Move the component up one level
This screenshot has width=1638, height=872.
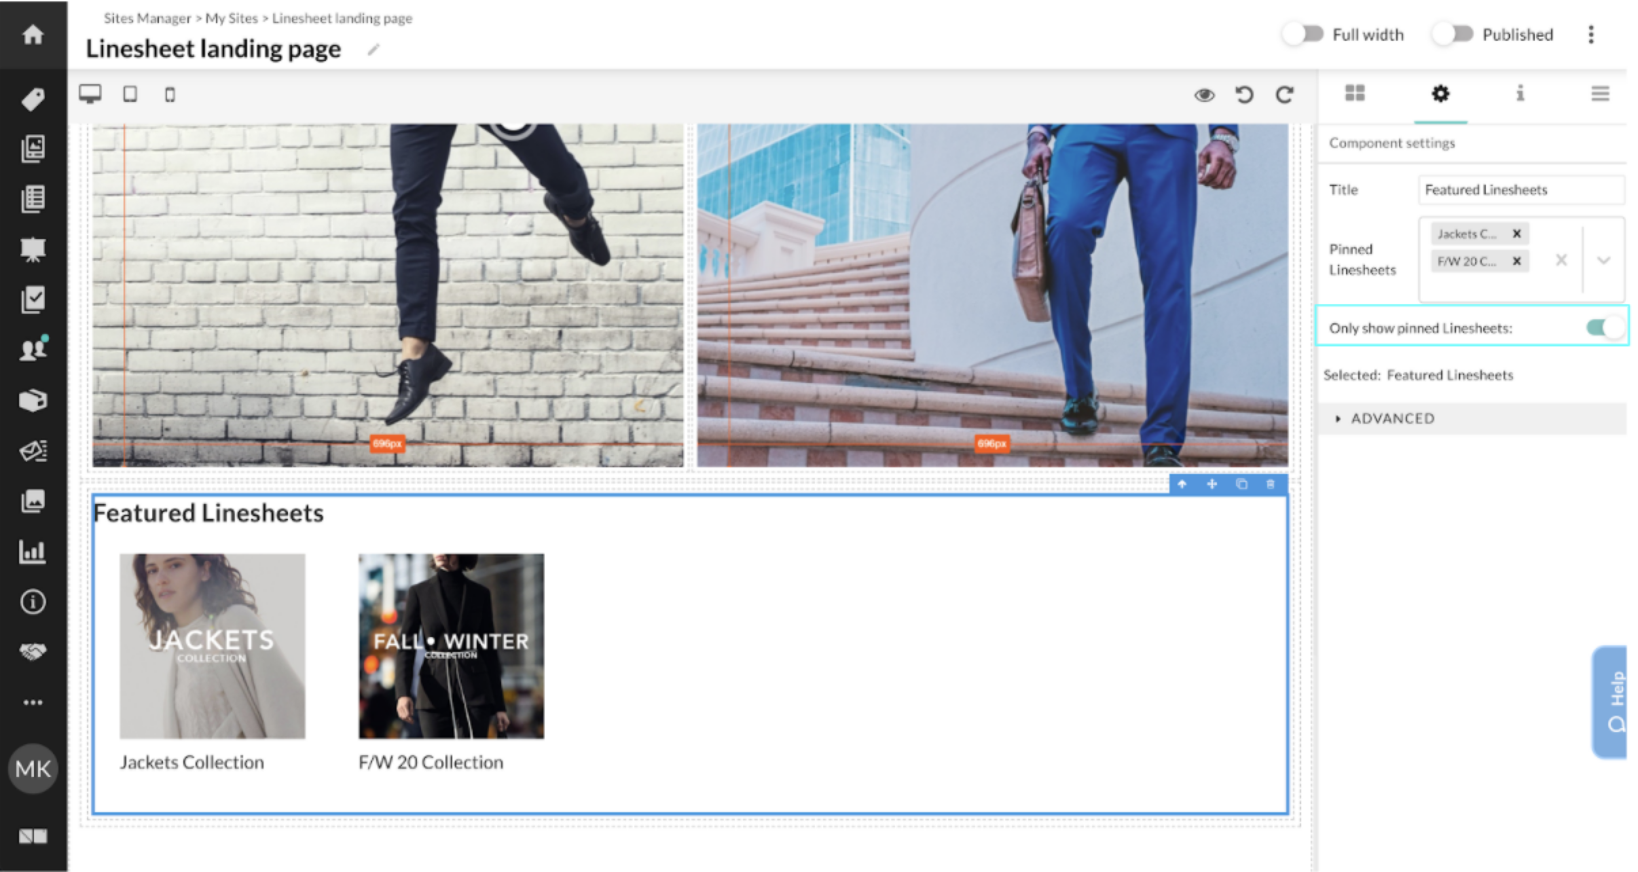pyautogui.click(x=1182, y=484)
